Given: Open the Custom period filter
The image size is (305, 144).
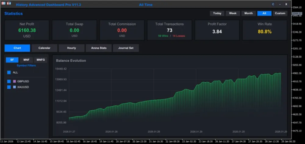Looking at the screenshot, I should pyautogui.click(x=280, y=13).
